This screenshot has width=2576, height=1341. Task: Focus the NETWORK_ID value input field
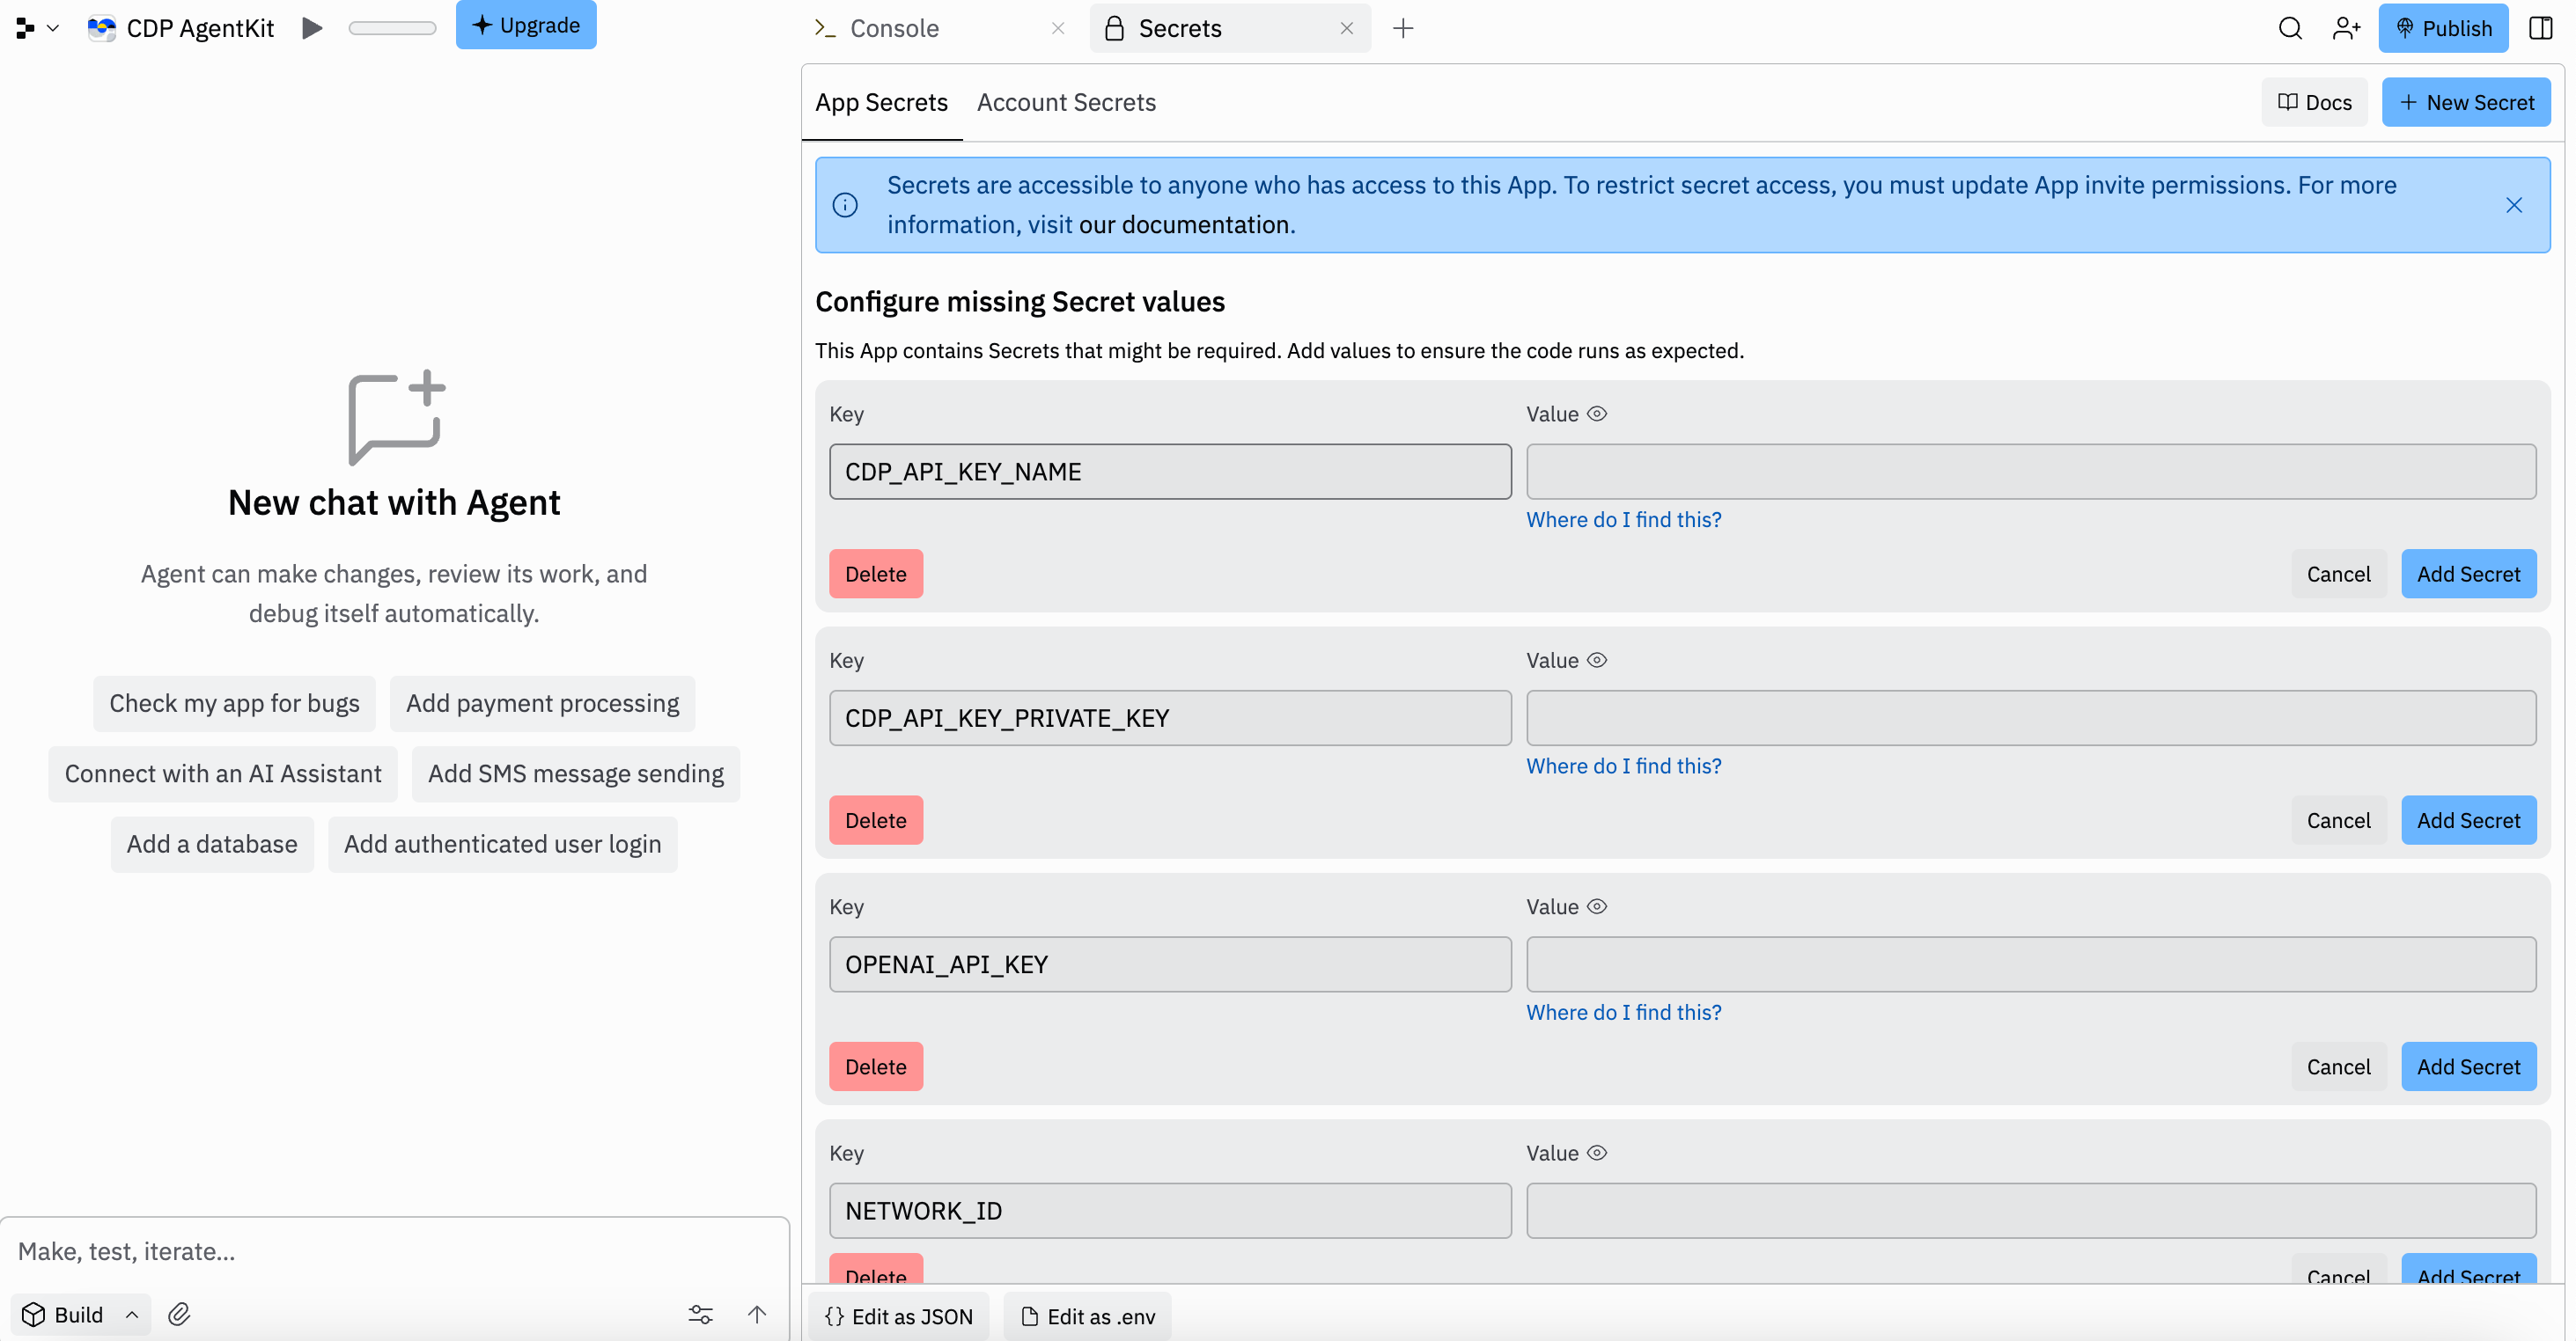pos(2030,1210)
